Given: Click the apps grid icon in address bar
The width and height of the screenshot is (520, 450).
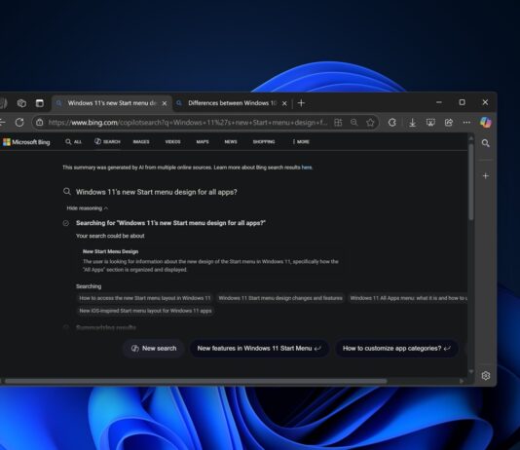Looking at the screenshot, I should click(x=338, y=123).
